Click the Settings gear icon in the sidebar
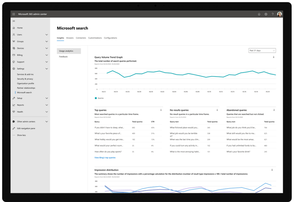Screen dimensions: 294x202 click(x=14, y=69)
